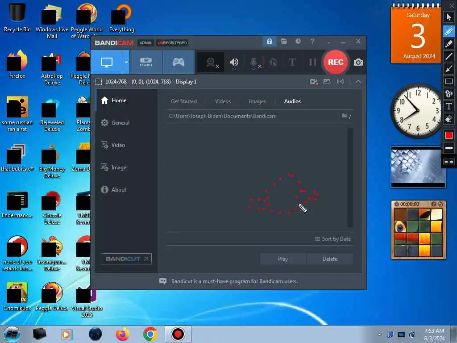Select highlighter tool in drawing toolbar
The height and width of the screenshot is (343, 457).
pyautogui.click(x=449, y=43)
